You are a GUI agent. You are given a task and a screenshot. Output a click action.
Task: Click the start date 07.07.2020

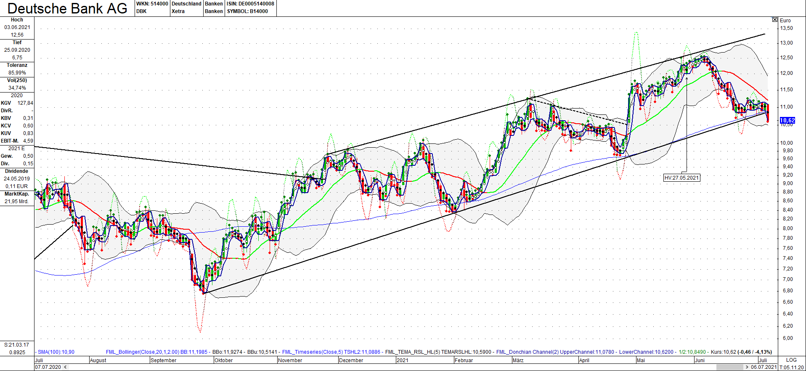(48, 367)
